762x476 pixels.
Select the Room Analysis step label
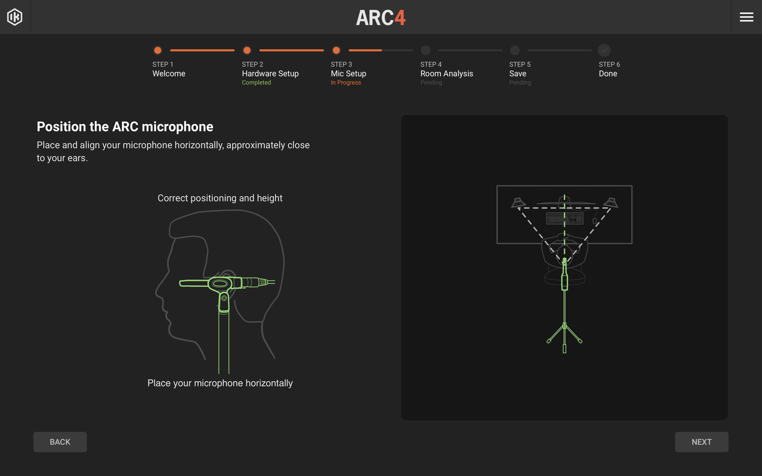tap(447, 73)
